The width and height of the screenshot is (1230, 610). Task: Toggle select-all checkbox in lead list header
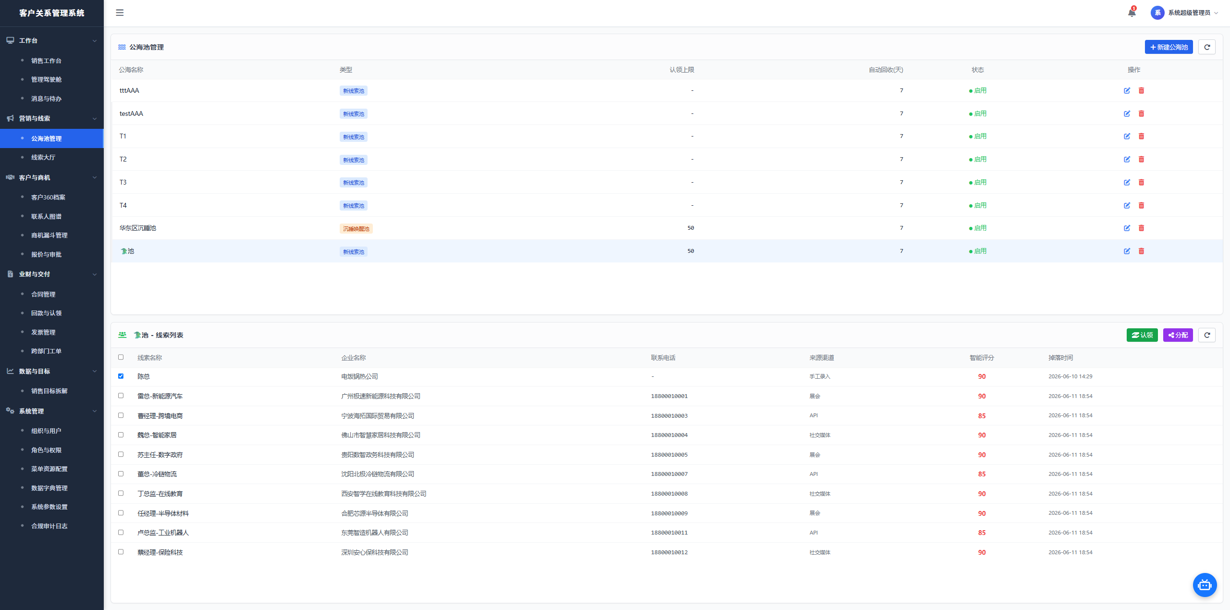tap(121, 357)
